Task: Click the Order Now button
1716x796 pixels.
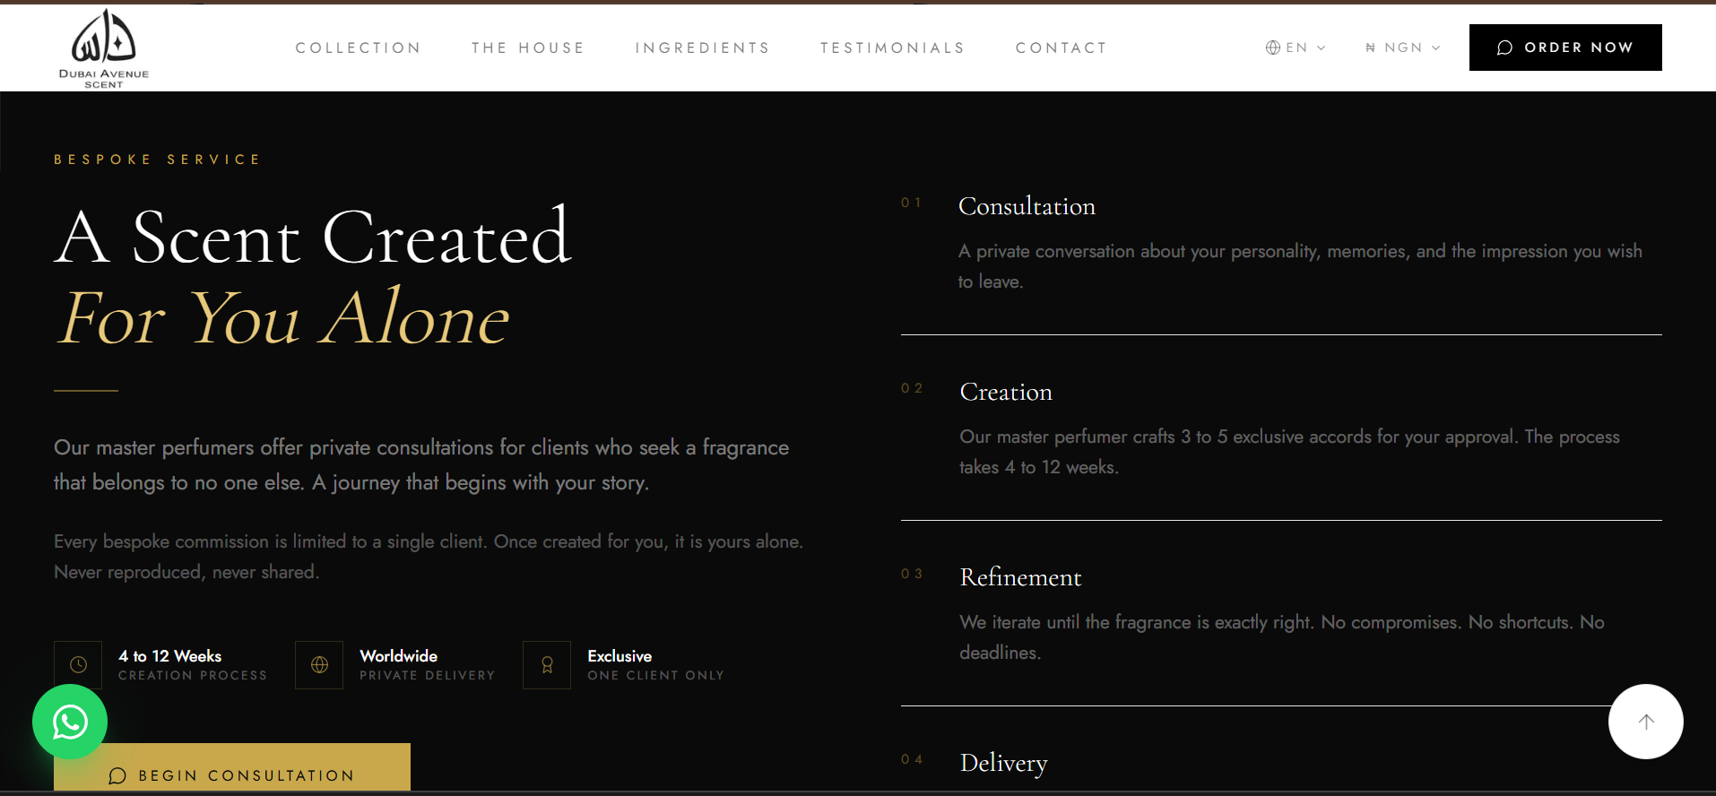Action: 1565,48
